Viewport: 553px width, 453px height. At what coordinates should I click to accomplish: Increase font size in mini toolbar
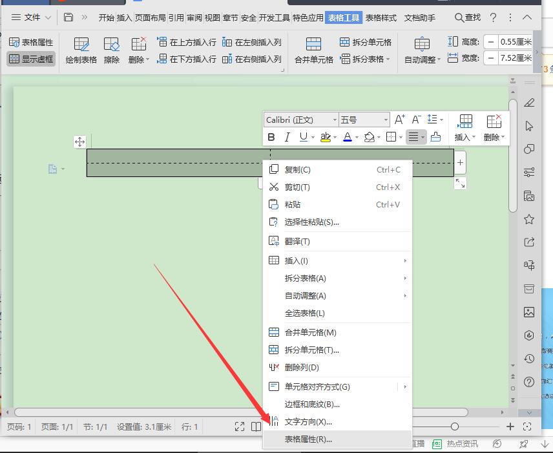(x=399, y=120)
